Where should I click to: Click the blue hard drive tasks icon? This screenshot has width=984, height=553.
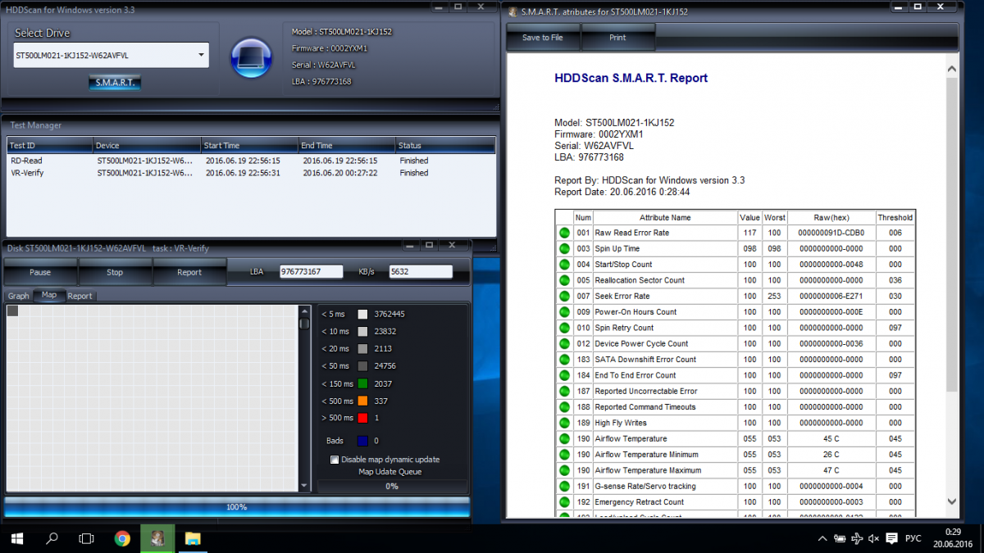[251, 57]
